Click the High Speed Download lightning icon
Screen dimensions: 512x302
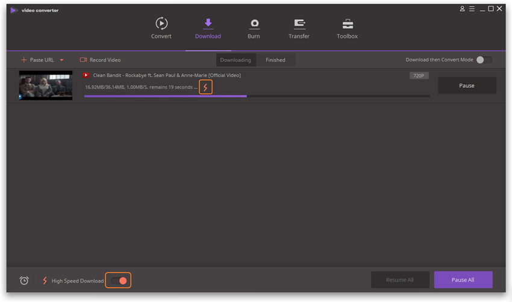pyautogui.click(x=45, y=280)
